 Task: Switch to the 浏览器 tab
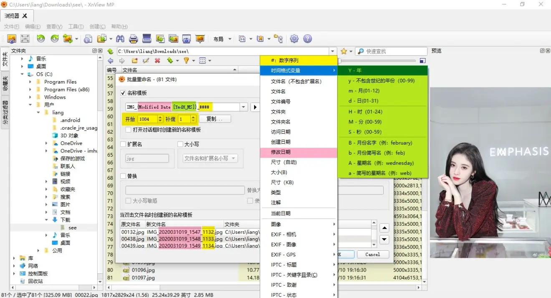[16, 16]
